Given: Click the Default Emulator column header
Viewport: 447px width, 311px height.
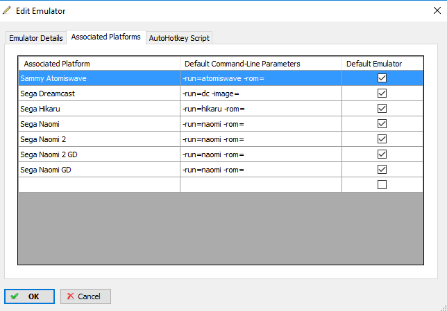Looking at the screenshot, I should coord(382,64).
